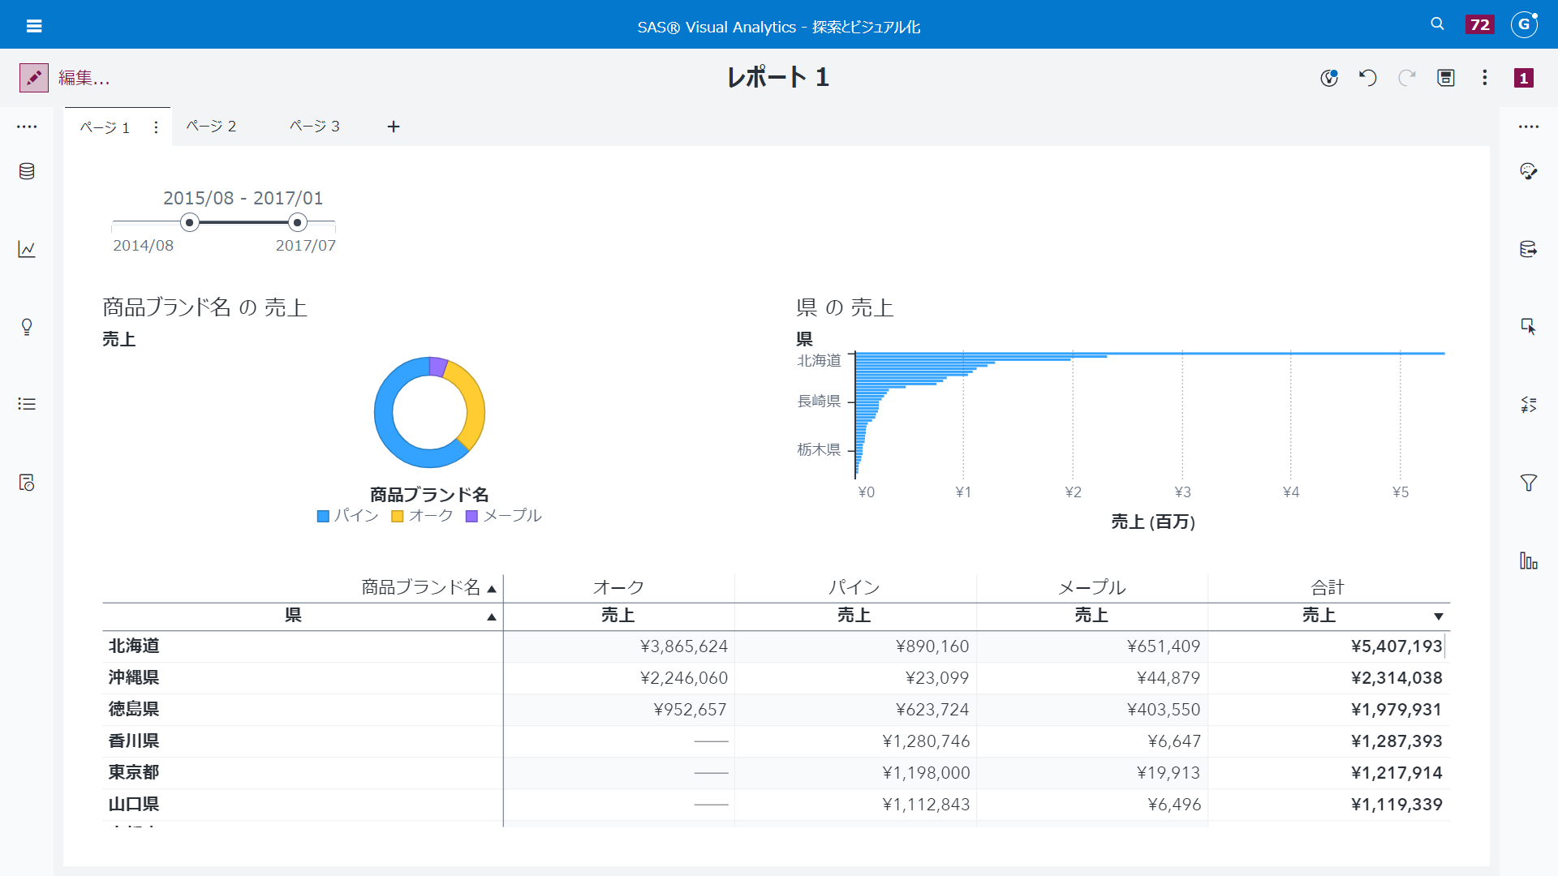Toggle オーク legend swatch
This screenshot has width=1558, height=876.
click(x=398, y=516)
